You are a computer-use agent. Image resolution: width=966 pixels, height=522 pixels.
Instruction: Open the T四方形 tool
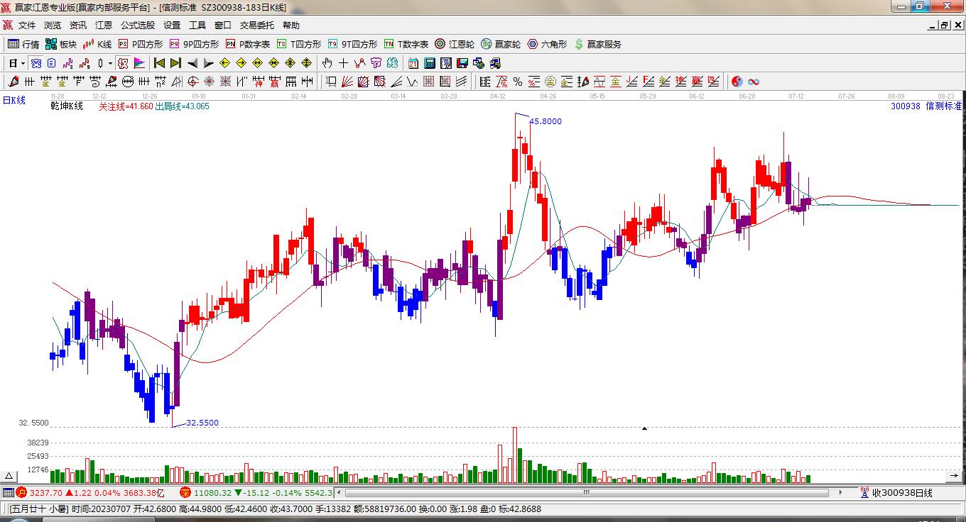(299, 44)
